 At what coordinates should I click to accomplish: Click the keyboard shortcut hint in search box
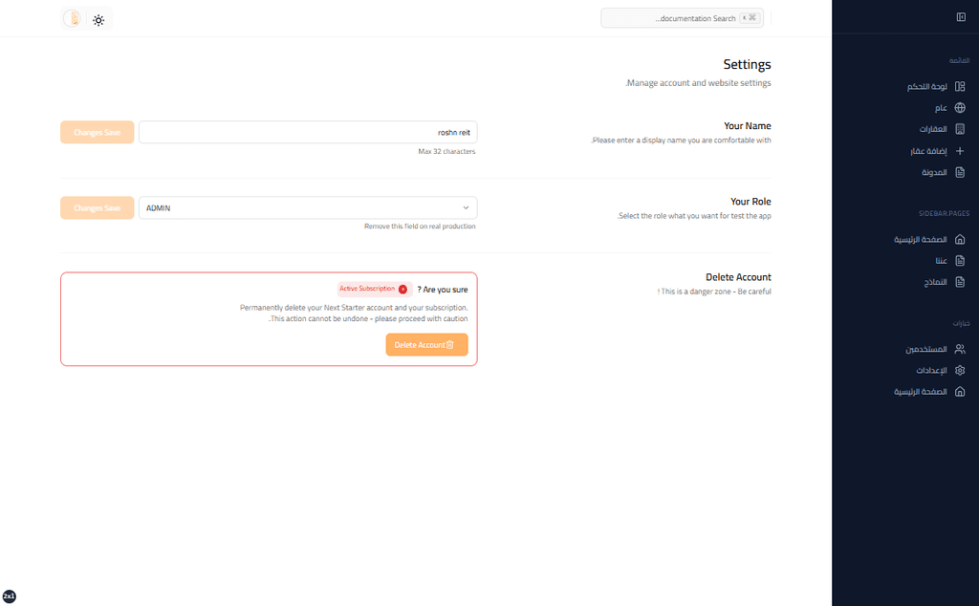click(x=750, y=17)
